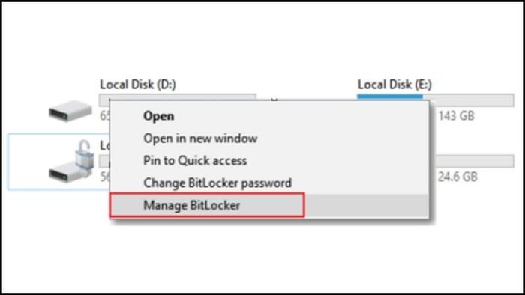Click the 143 GB size text

click(x=456, y=116)
